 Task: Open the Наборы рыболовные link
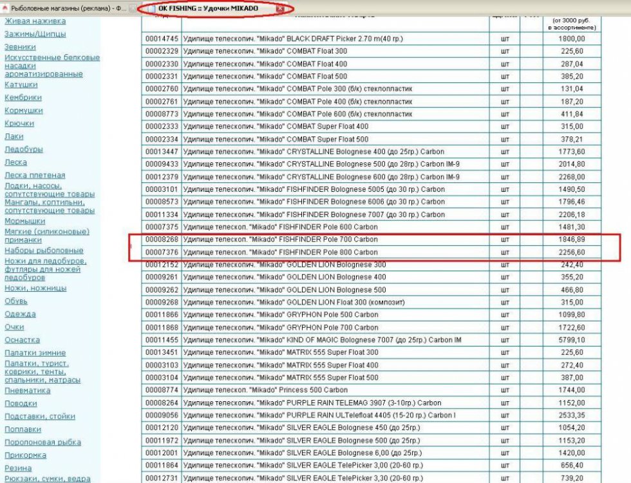(44, 251)
